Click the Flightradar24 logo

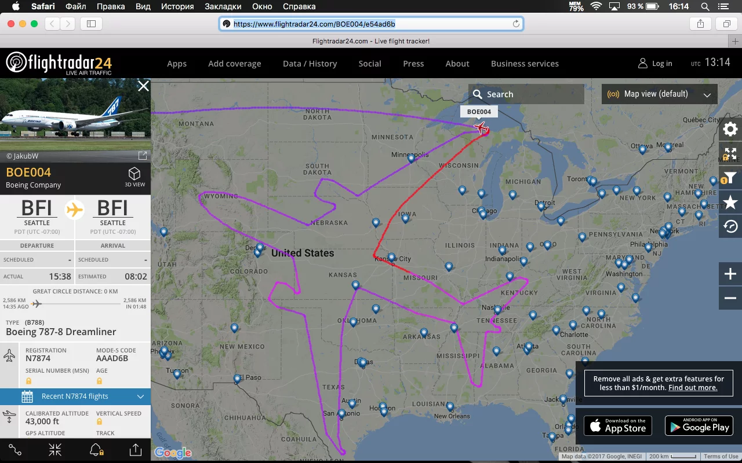(59, 63)
